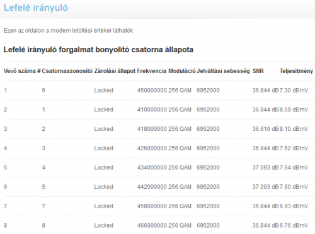Screen dimensions: 315x234
Task: Click the 'Moduláció' column header
Action: 182,71
